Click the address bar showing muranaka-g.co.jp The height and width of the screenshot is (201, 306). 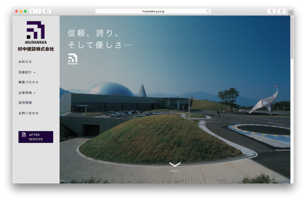click(153, 11)
